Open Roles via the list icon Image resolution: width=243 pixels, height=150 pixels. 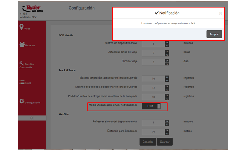[21, 82]
